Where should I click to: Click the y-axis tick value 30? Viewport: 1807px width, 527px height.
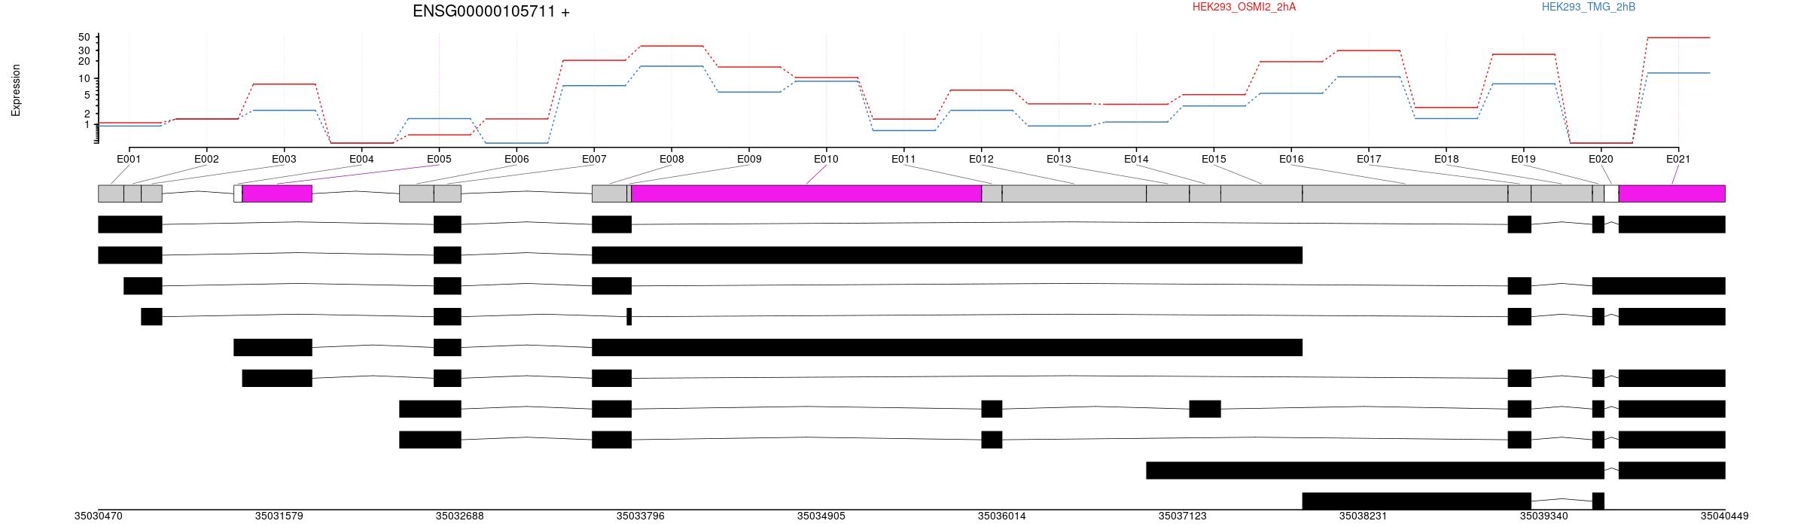tap(84, 50)
